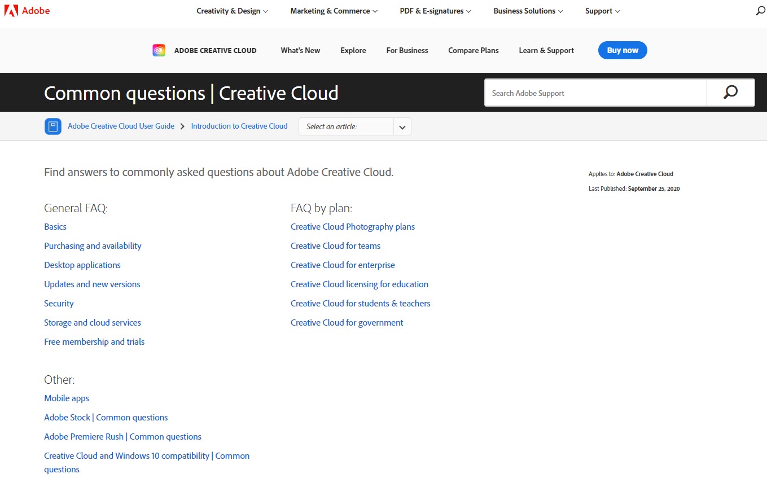Open Creative Cloud Photography plans FAQ
Screen dimensions: 767x478
tap(352, 226)
